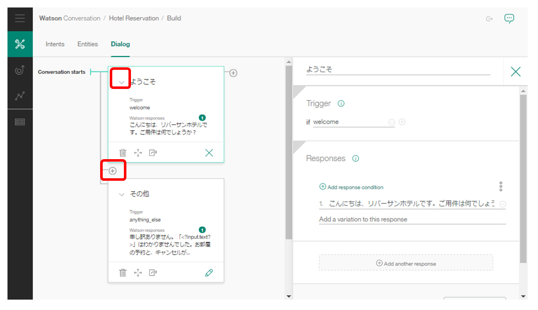Viewport: 538px width, 310px height.
Task: Close editing on ようこそ node card
Action: click(209, 153)
